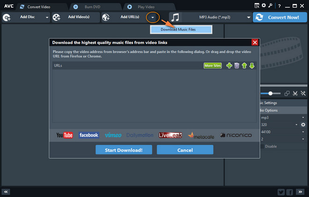This screenshot has height=197, width=309.
Task: Open settings gear in title bar
Action: (x=264, y=6)
